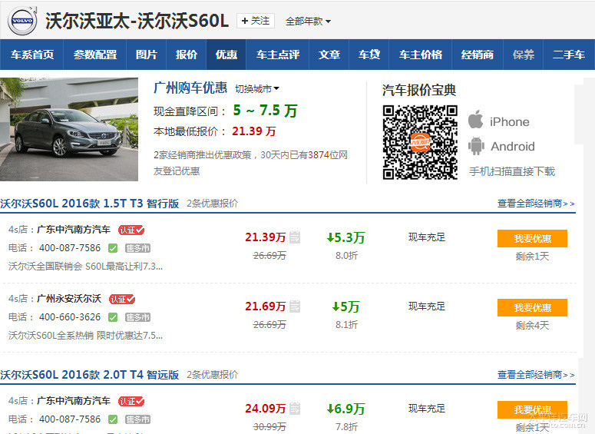The image size is (595, 434).
Task: Click the Android download link
Action: [513, 146]
